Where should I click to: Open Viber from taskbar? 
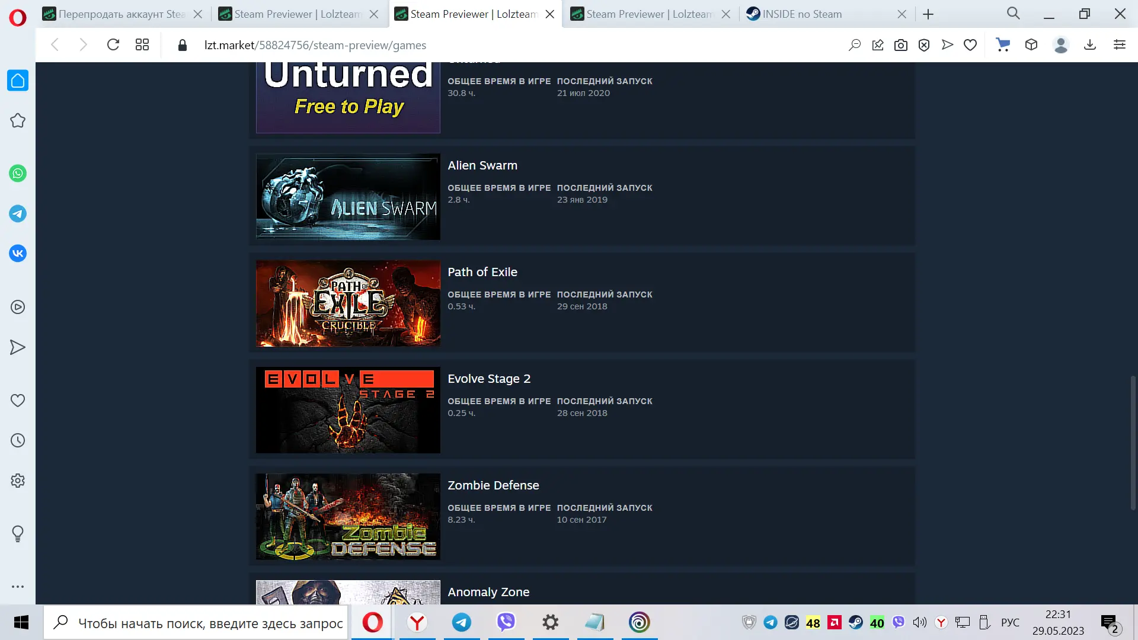pyautogui.click(x=506, y=622)
